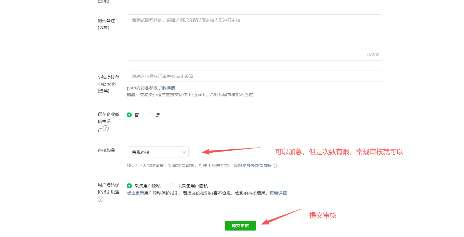464x237 pixels.
Task: Click the 0/200 character counter
Action: coord(373,55)
